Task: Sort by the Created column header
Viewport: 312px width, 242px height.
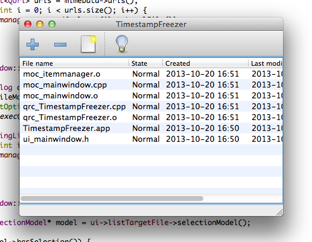Action: pyautogui.click(x=205, y=63)
